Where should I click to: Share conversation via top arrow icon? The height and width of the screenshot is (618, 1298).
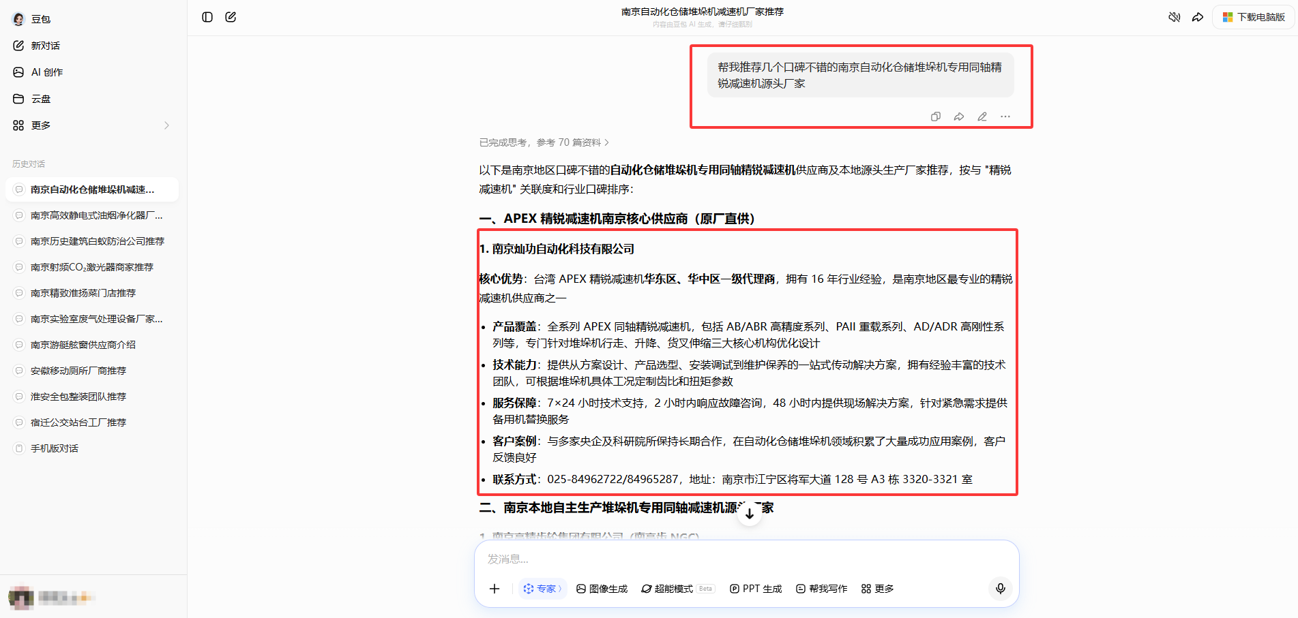click(x=1198, y=17)
